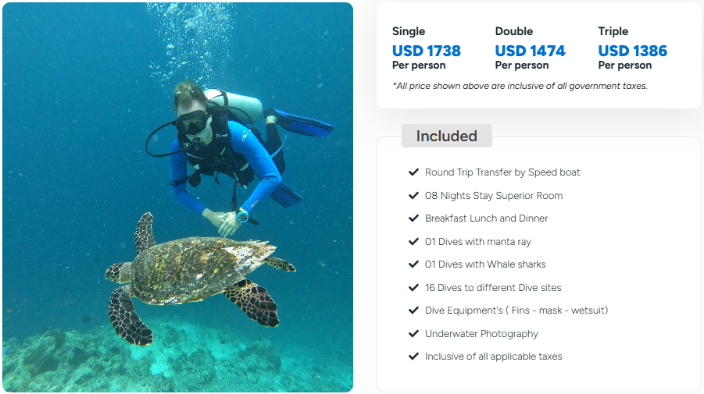704x394 pixels.
Task: Click the Double occupancy heading
Action: (514, 31)
